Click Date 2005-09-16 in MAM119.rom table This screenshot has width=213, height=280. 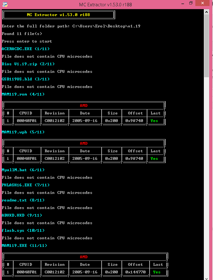(85, 121)
